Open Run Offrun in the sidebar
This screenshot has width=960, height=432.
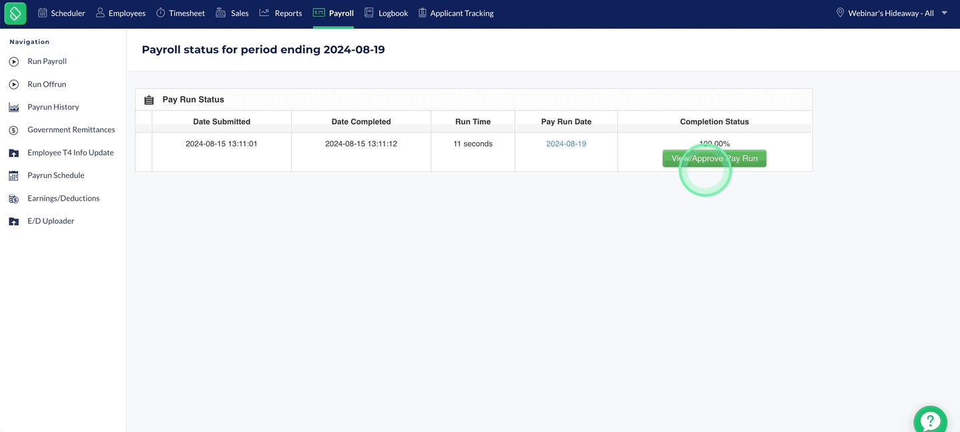[47, 85]
